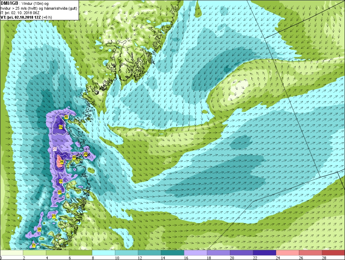345x260 pixels.
Task: Click the '24' tick label on the legend
Action: [x=278, y=258]
